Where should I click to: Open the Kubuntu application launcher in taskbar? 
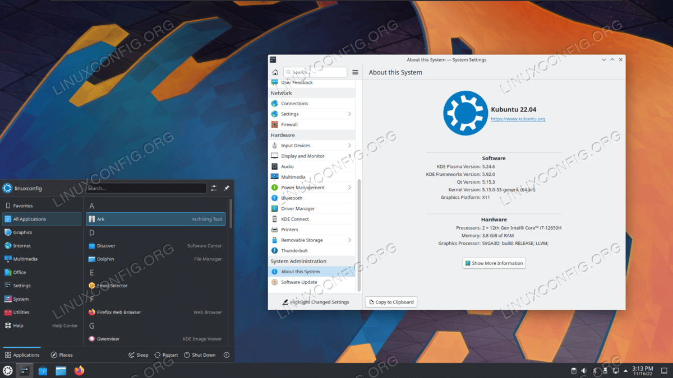[x=7, y=370]
